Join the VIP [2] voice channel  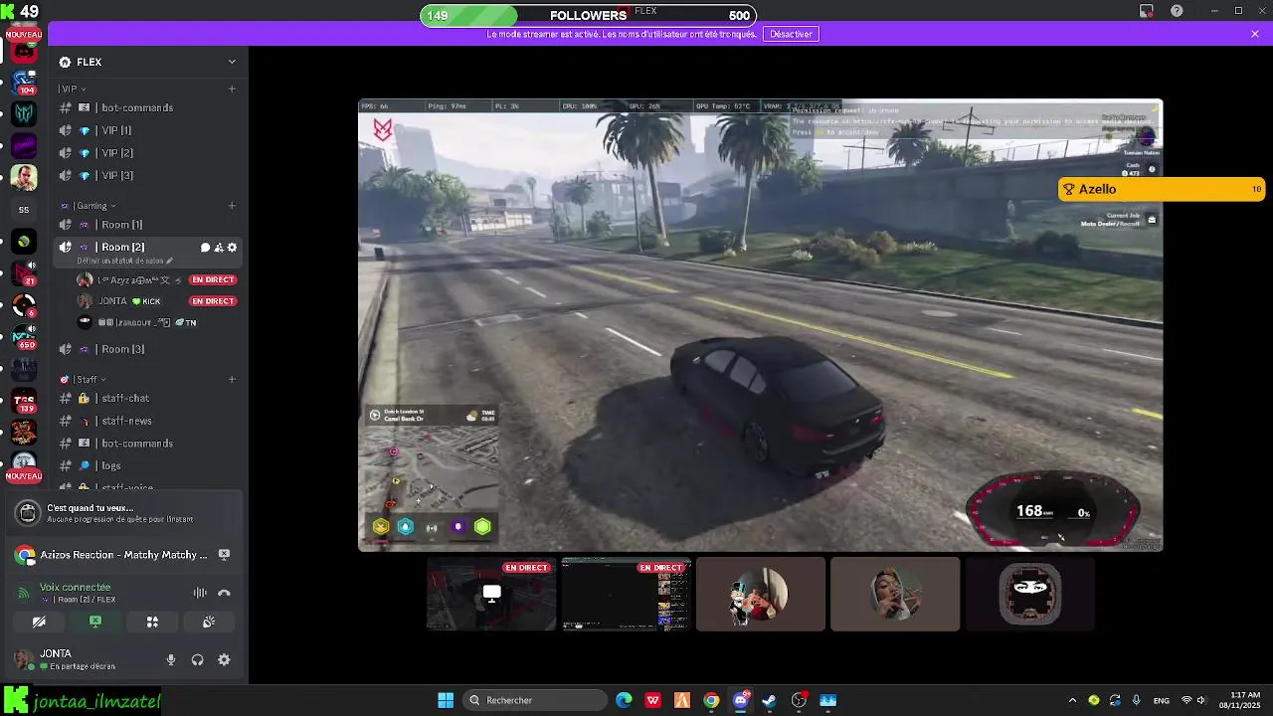[x=148, y=152]
